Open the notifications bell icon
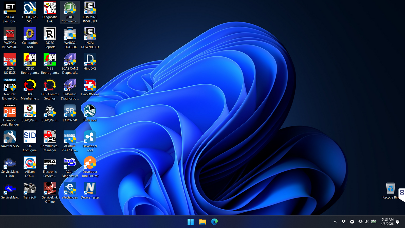 pyautogui.click(x=398, y=222)
